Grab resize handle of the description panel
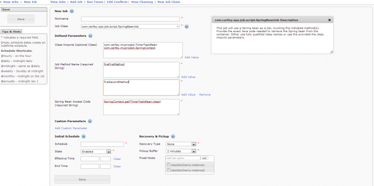The width and height of the screenshot is (374, 186). pos(331,52)
